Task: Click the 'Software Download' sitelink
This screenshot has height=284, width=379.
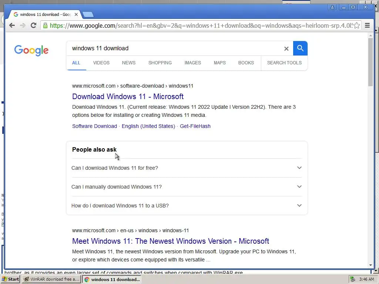Action: 94,126
